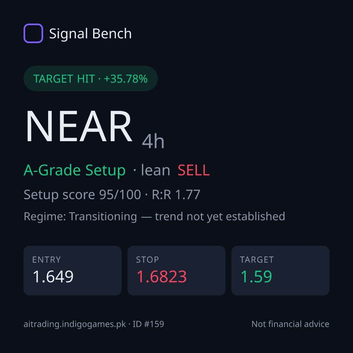Screen dimensions: 353x353
Task: Open the ENTRY price card
Action: tap(73, 271)
